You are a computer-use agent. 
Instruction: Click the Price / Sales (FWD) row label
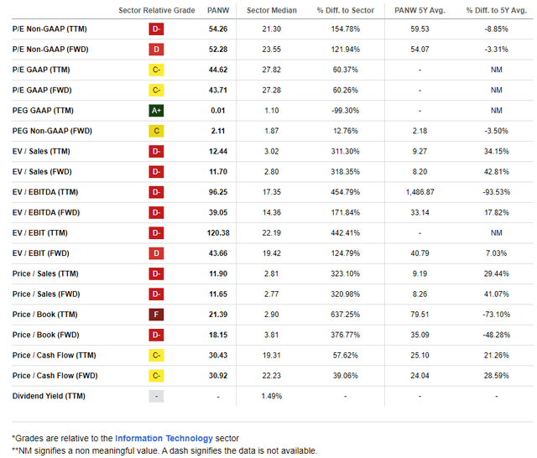46,294
